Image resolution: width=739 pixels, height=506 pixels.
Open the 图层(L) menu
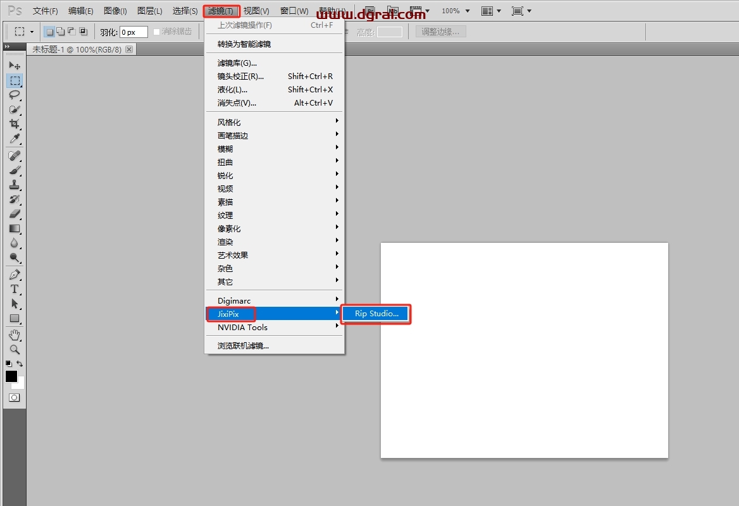point(149,11)
